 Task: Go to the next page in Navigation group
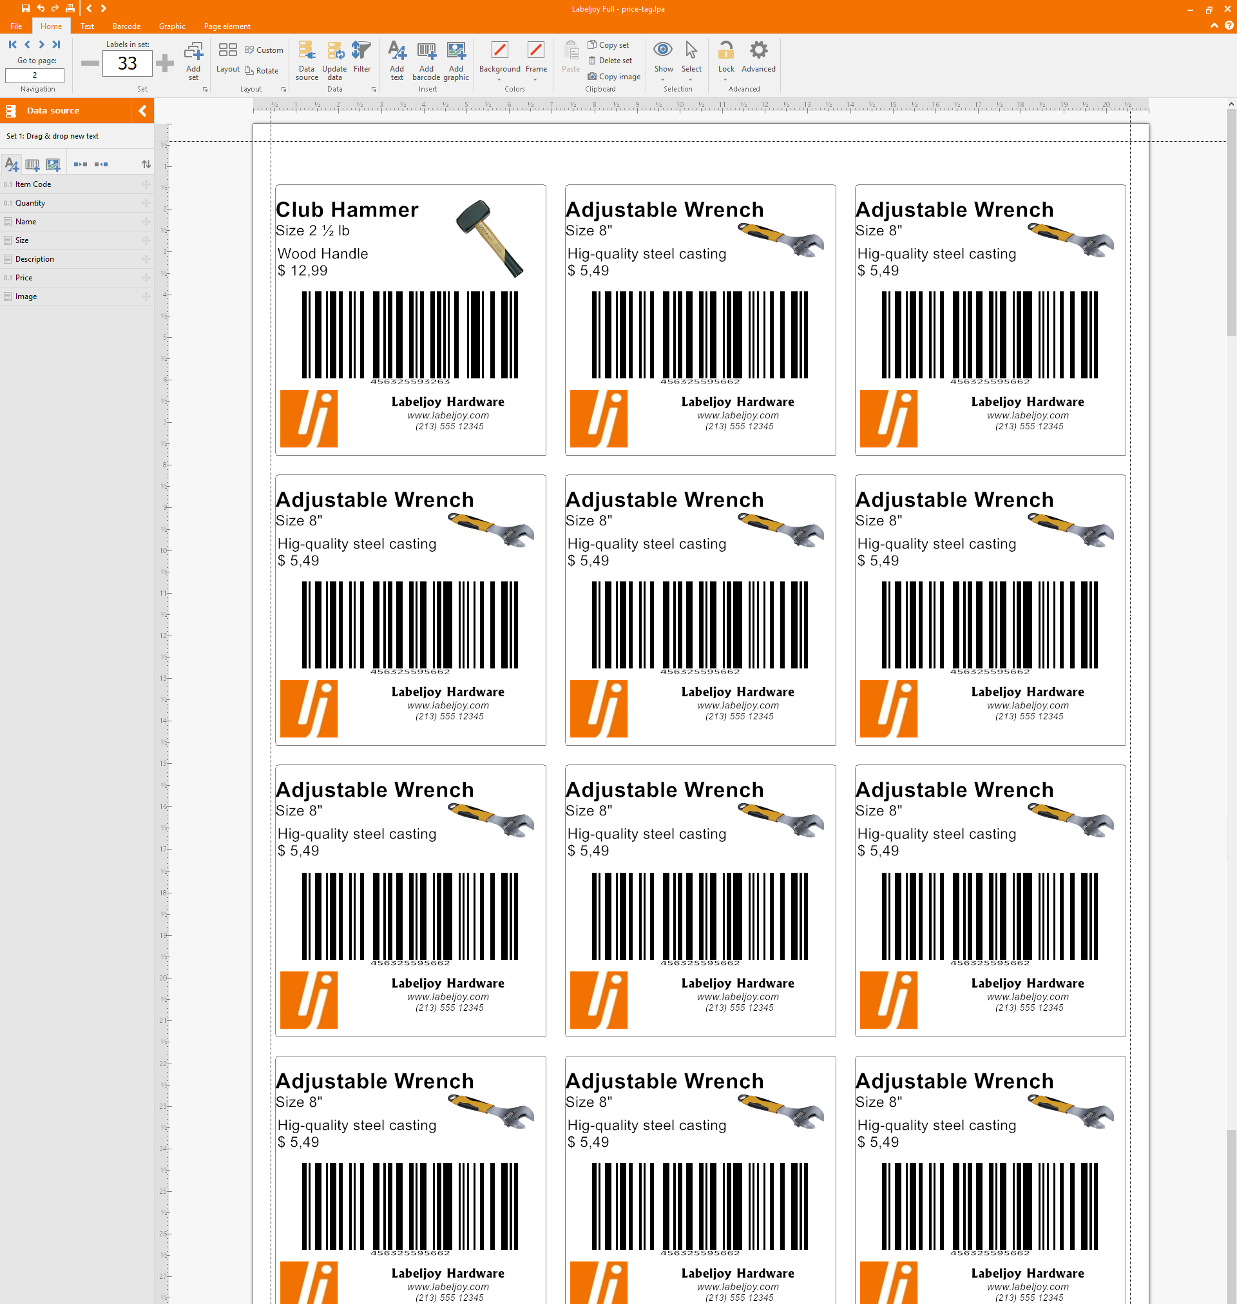tap(41, 44)
